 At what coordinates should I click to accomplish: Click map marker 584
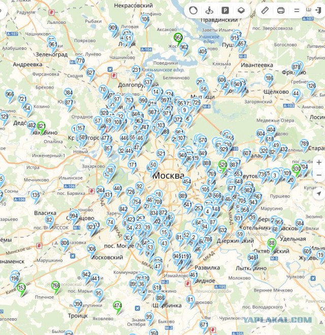click(x=300, y=224)
